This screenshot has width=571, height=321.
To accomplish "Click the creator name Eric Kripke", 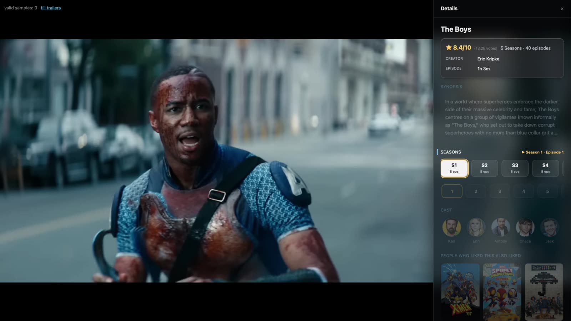I will (488, 59).
